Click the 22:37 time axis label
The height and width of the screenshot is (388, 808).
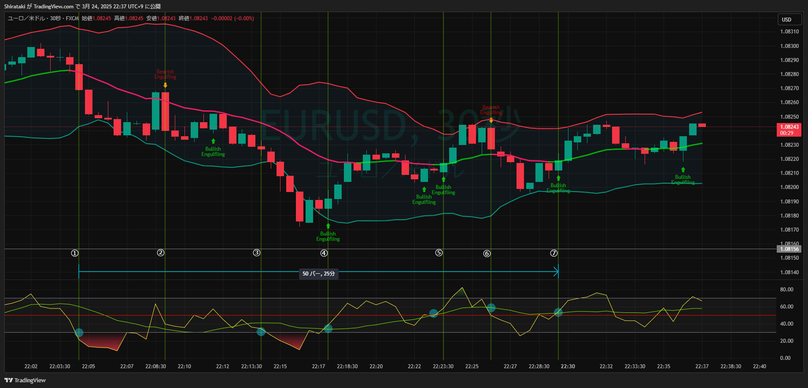702,366
